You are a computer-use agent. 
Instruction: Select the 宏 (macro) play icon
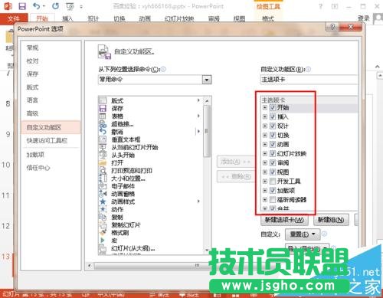click(x=103, y=241)
